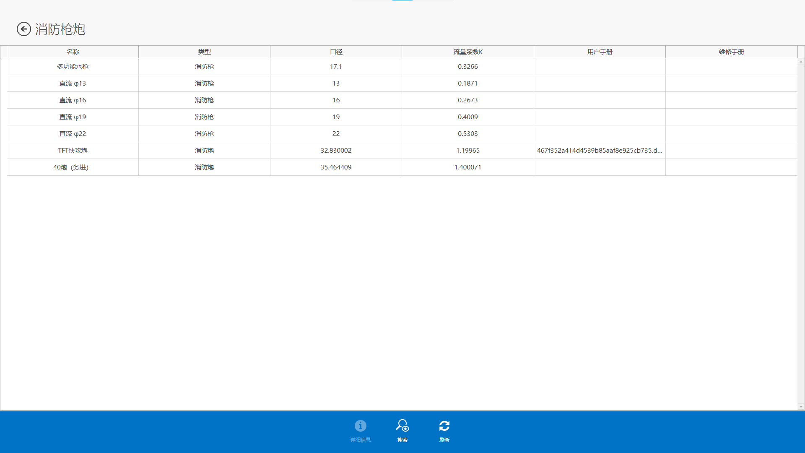Click caliber value 35.464409
Viewport: 805px width, 453px height.
(336, 167)
